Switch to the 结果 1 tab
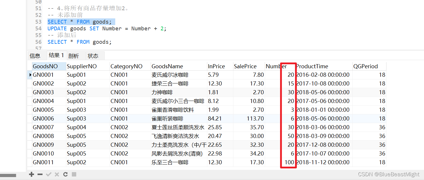424x180 pixels. (x=56, y=55)
